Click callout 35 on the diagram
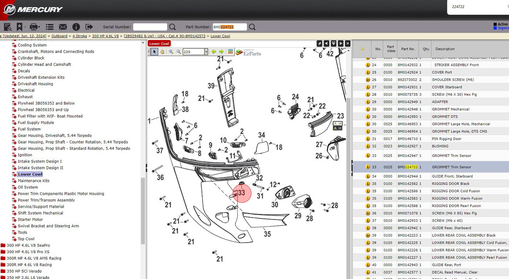509x279 pixels. [x=267, y=234]
